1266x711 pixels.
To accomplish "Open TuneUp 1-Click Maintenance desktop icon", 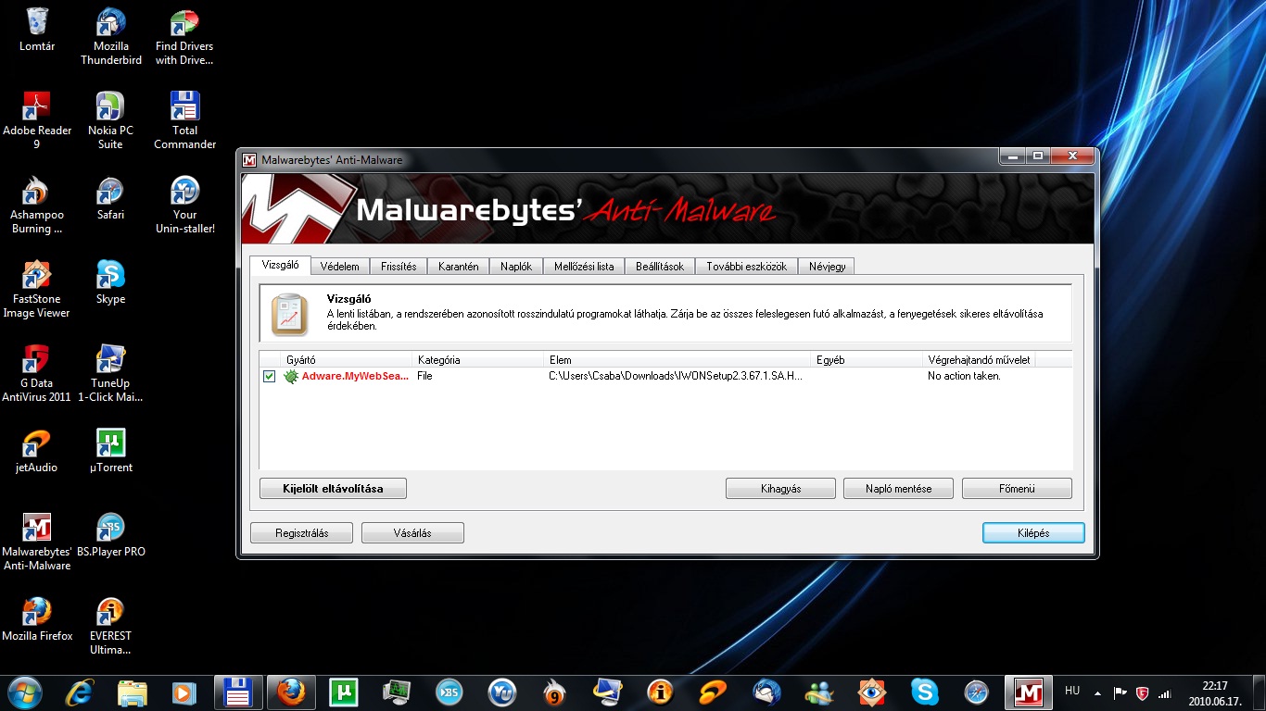I will click(x=111, y=373).
